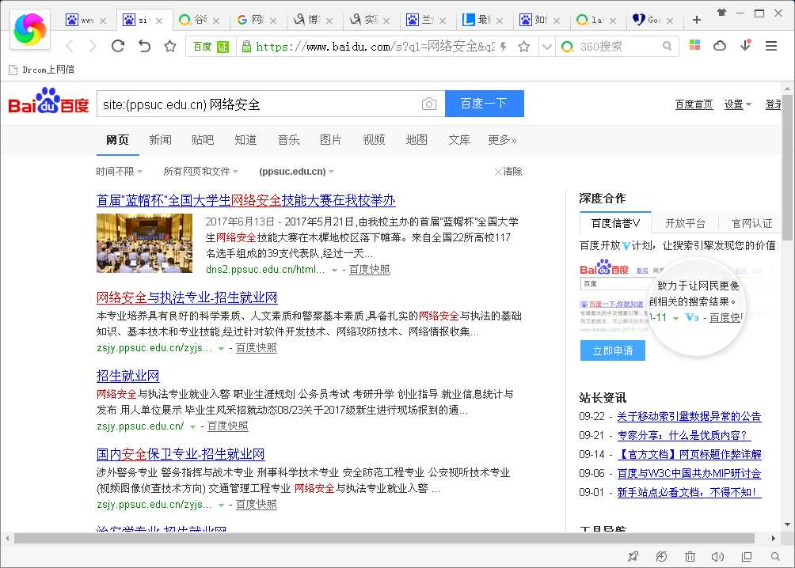Click the horizontal scrollbar thumb

[384, 538]
